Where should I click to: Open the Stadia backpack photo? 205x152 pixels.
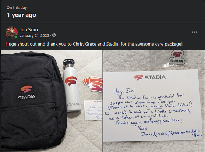click(52, 101)
